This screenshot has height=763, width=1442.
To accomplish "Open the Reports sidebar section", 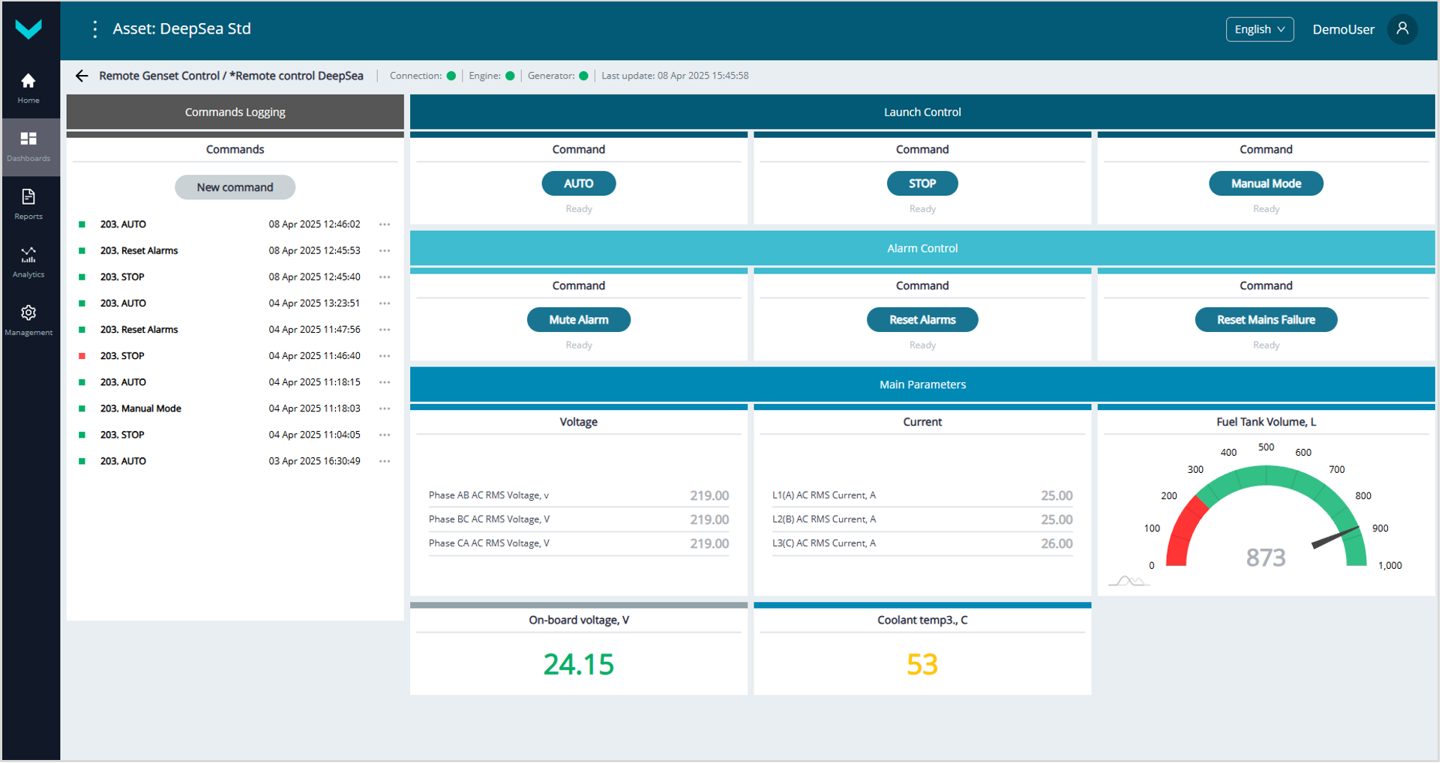I will (x=28, y=205).
